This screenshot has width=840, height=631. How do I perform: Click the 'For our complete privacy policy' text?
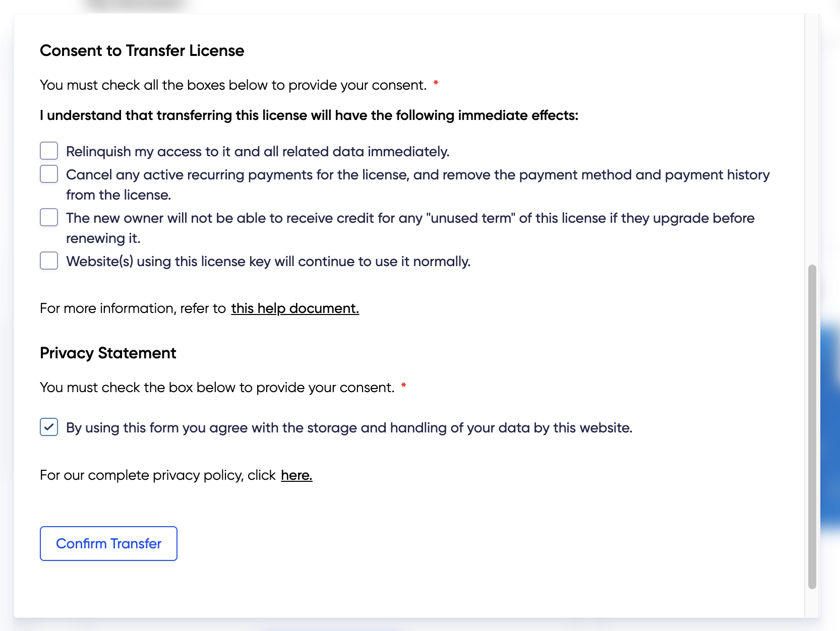[157, 475]
